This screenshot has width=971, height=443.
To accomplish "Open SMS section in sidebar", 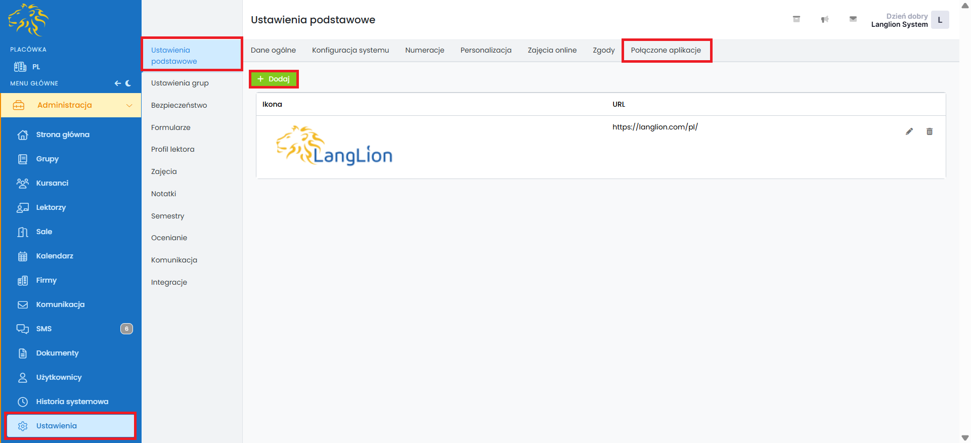I will coord(44,329).
